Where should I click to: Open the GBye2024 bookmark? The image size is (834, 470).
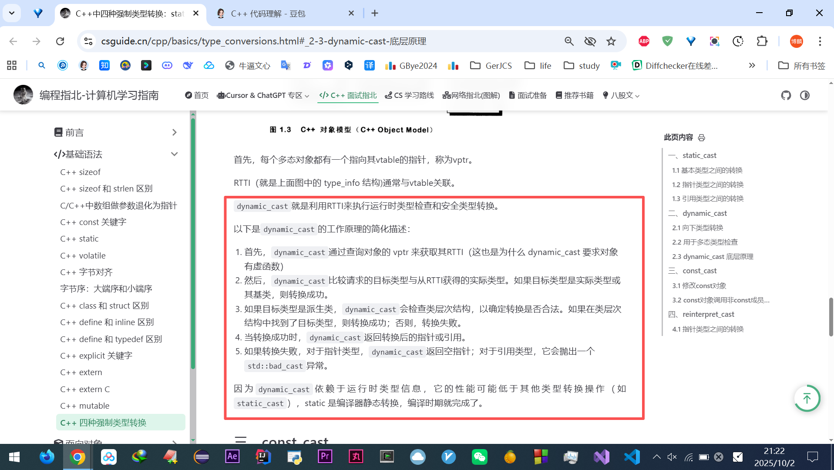[411, 65]
